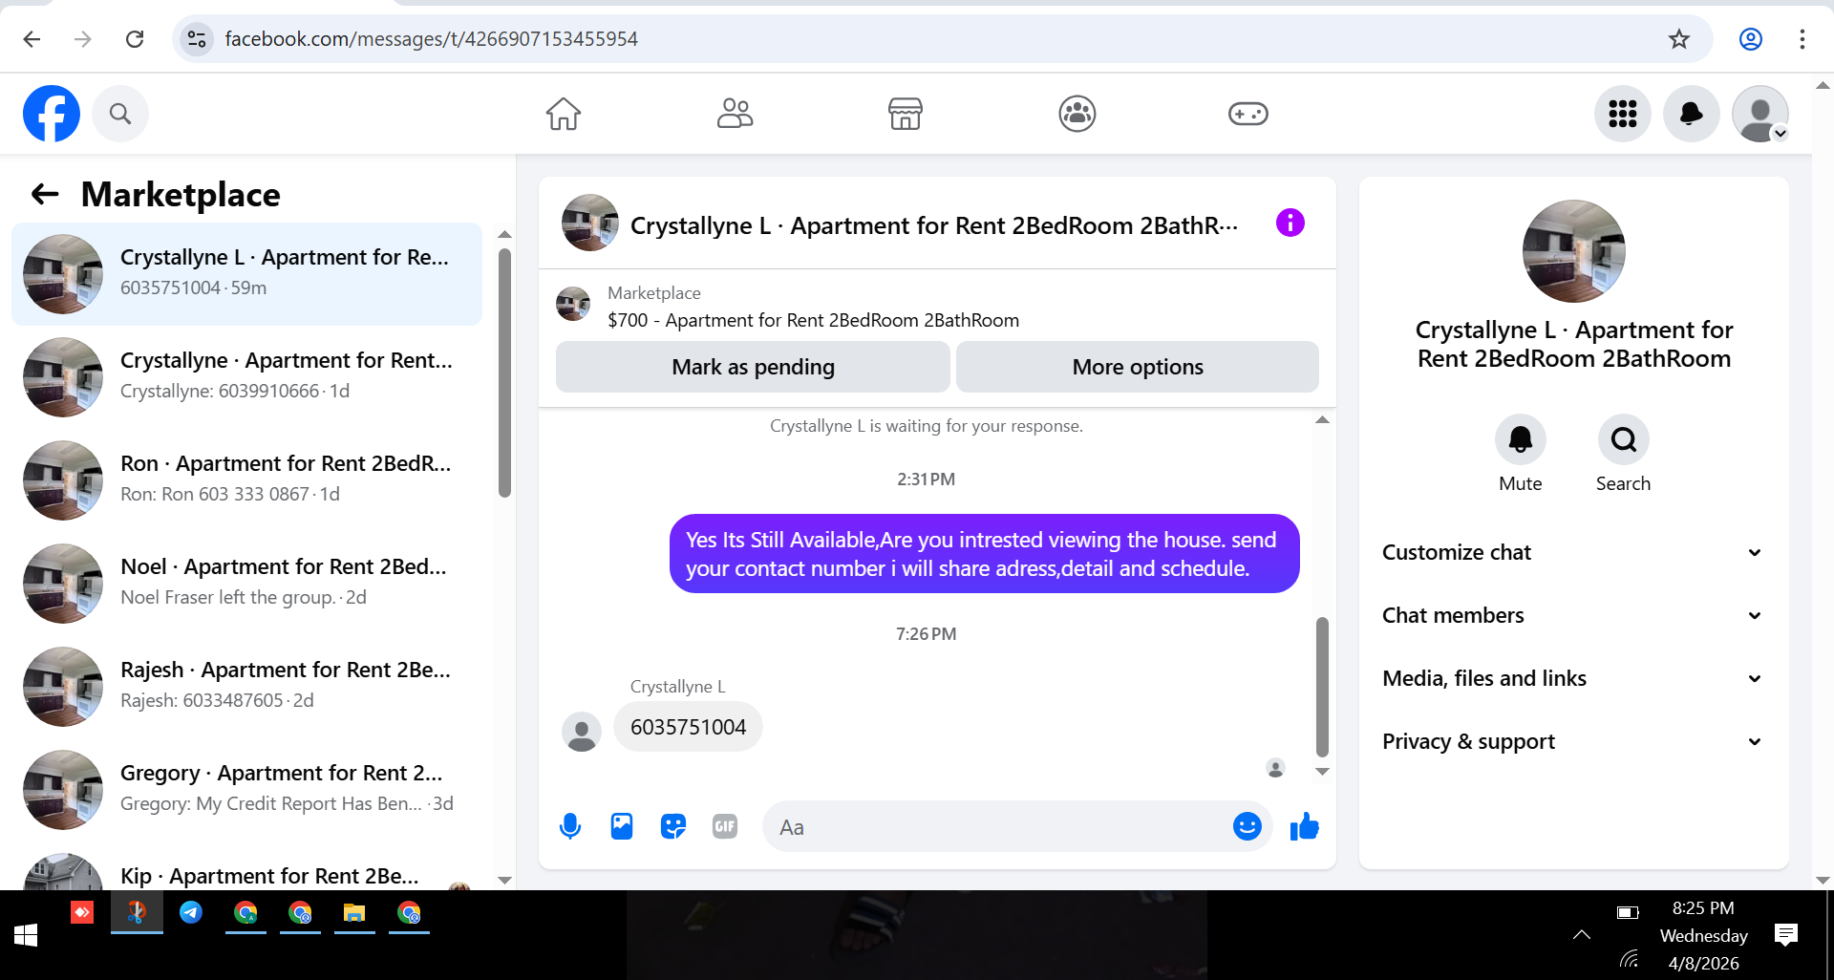Click the purple Yes Its Still Available message
Viewport: 1834px width, 980px height.
pos(984,554)
